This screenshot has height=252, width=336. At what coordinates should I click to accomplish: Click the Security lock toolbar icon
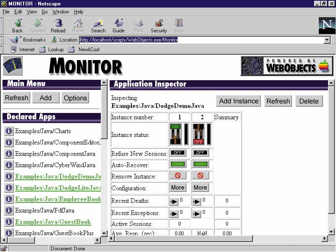[x=159, y=26]
